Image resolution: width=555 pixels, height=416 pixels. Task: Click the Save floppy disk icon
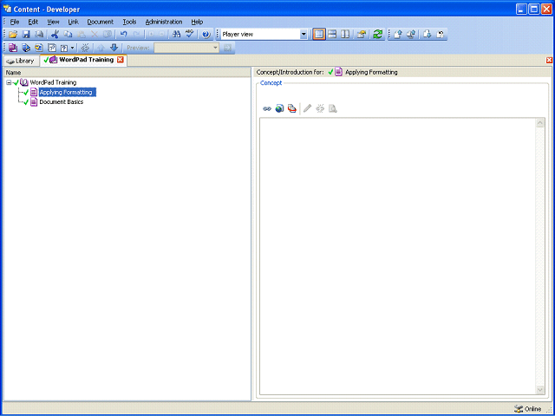tap(26, 35)
